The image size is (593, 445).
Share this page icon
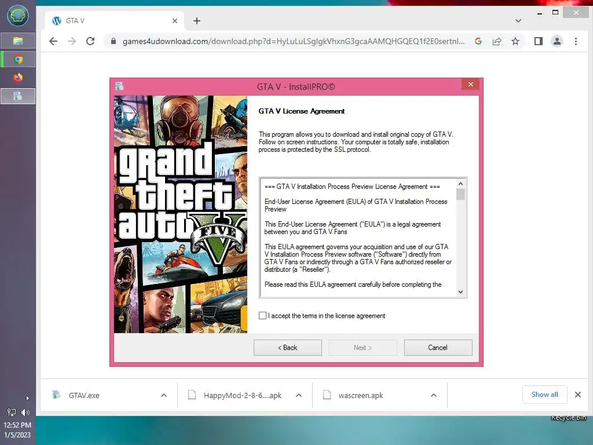click(496, 41)
